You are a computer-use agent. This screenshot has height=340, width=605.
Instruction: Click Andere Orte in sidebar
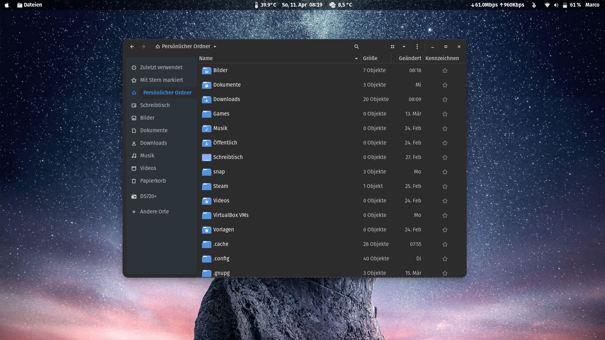click(154, 212)
